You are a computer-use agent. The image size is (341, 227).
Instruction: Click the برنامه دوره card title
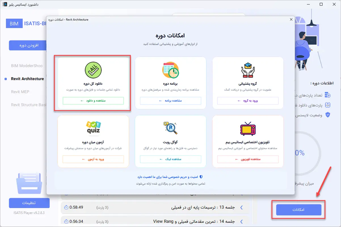pos(171,84)
